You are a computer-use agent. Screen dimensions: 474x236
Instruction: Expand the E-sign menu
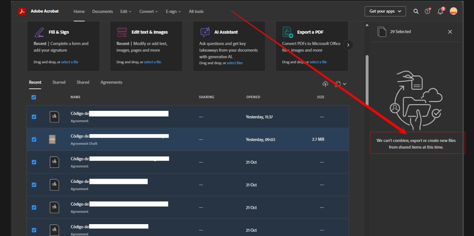coord(173,11)
